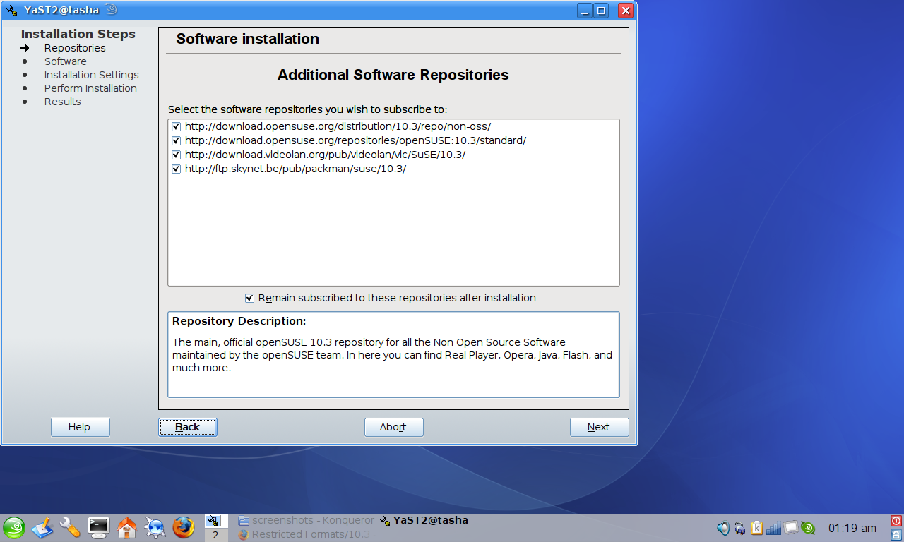The height and width of the screenshot is (542, 904).
Task: Click the Results step
Action: point(63,102)
